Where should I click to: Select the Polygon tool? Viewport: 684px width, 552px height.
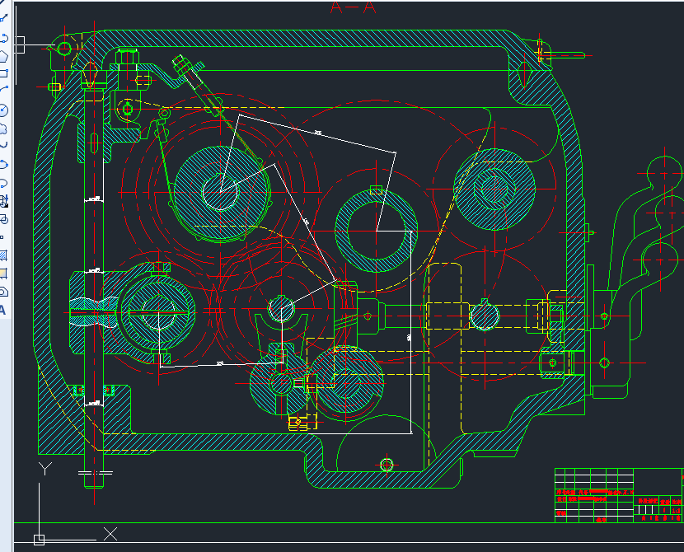(x=3, y=56)
